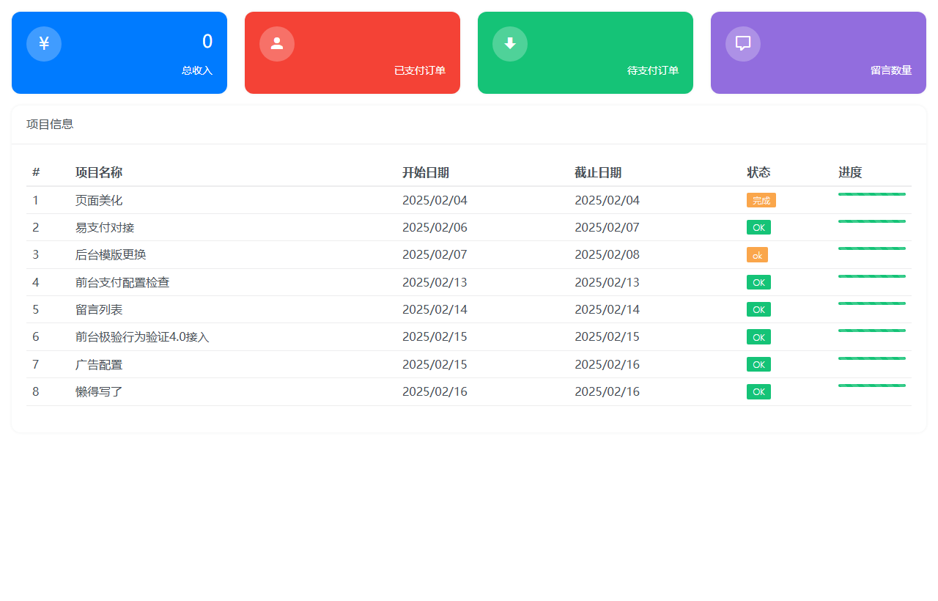Image resolution: width=938 pixels, height=601 pixels.
Task: Click the end date 2025/02/08
Action: pyautogui.click(x=607, y=255)
